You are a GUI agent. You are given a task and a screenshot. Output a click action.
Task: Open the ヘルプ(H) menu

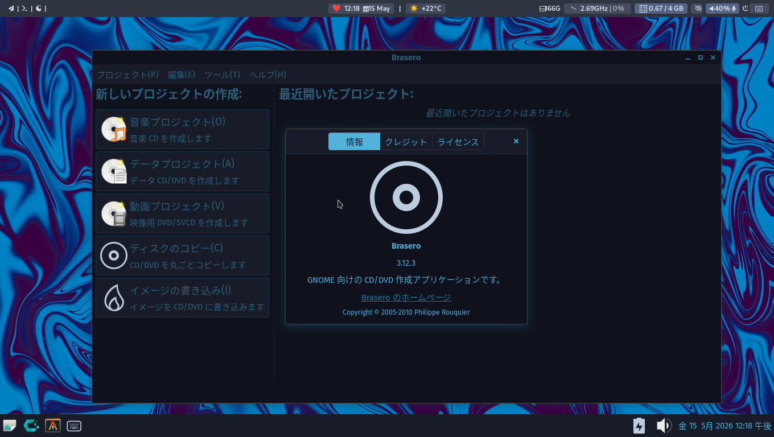(x=267, y=75)
